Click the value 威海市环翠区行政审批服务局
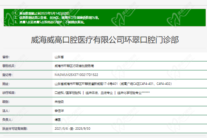Screen dimensions: 207x138 [x=74, y=66]
